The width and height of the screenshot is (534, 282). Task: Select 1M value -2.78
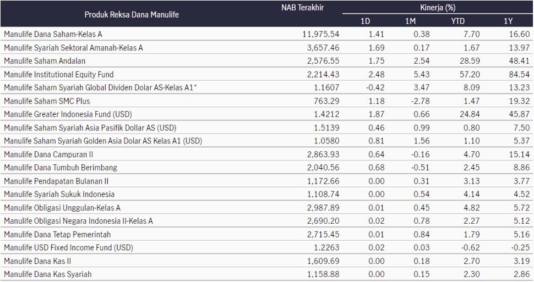click(420, 101)
